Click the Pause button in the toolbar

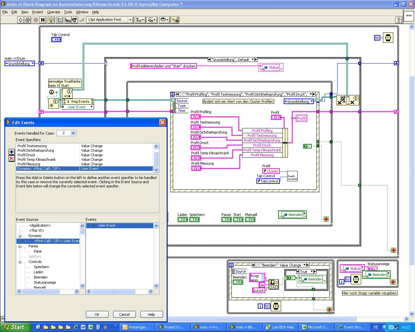pos(43,20)
